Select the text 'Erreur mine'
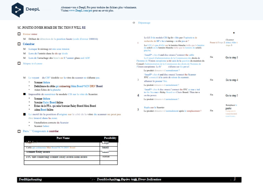263x186 pixels. (x=30, y=34)
